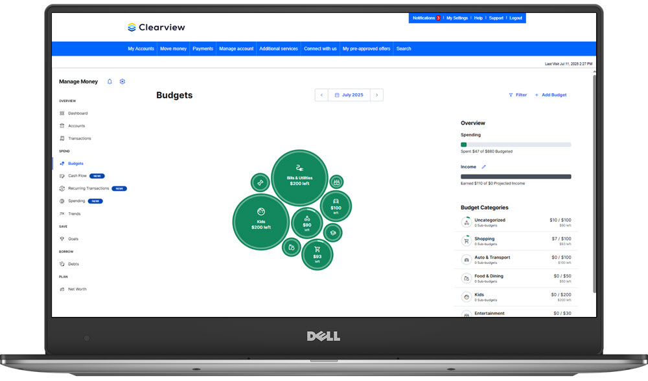The width and height of the screenshot is (648, 381).
Task: Click the notifications bell icon
Action: 110,82
